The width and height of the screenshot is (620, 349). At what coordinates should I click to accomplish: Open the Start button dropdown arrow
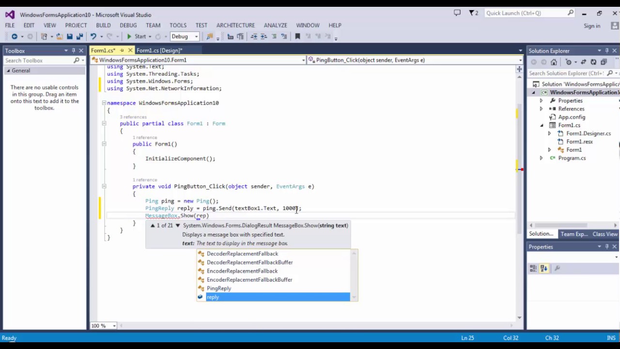coord(150,36)
